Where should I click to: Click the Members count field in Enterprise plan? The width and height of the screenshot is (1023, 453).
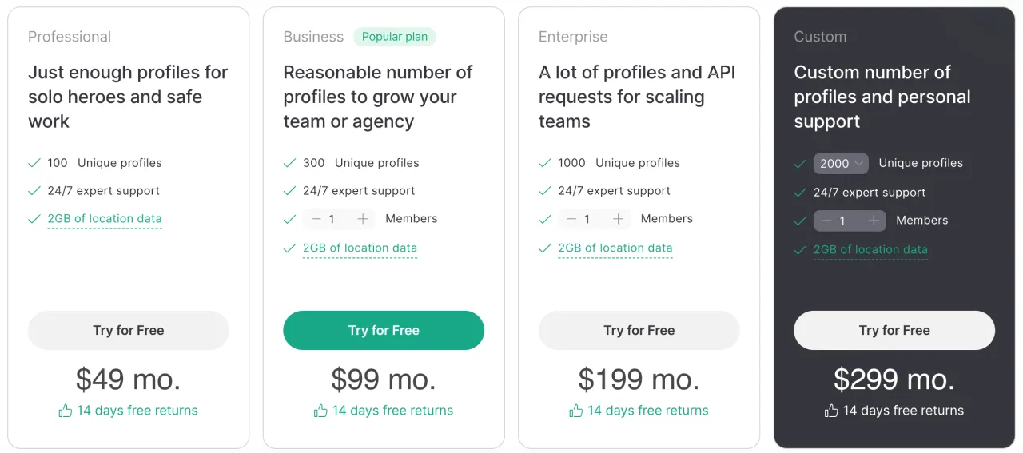[587, 219]
